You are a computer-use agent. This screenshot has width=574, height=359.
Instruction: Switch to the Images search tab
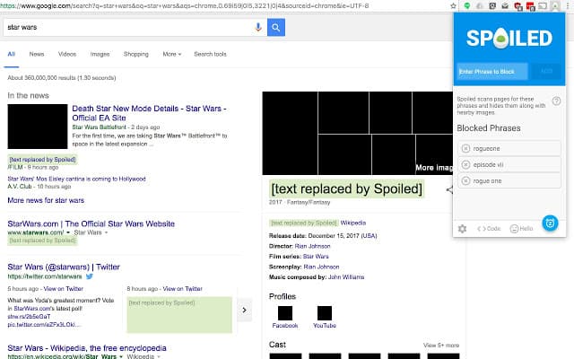click(x=100, y=54)
